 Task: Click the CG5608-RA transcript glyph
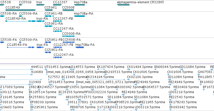pos(68,36)
